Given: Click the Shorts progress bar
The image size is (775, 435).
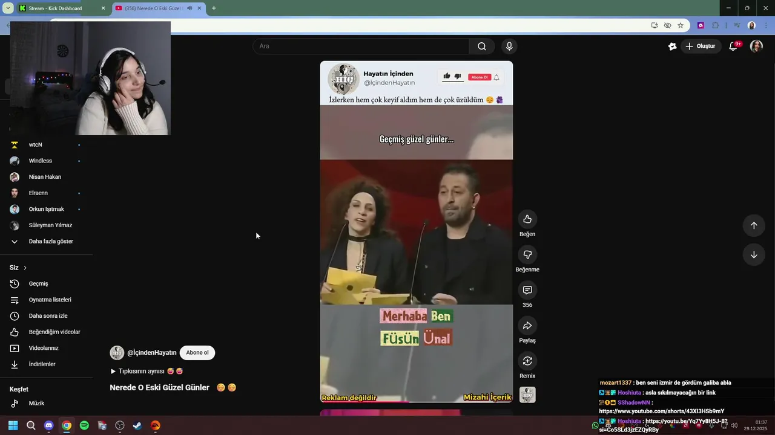Looking at the screenshot, I should (x=417, y=402).
